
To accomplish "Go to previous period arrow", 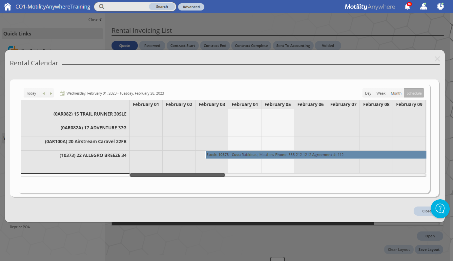I will point(43,94).
